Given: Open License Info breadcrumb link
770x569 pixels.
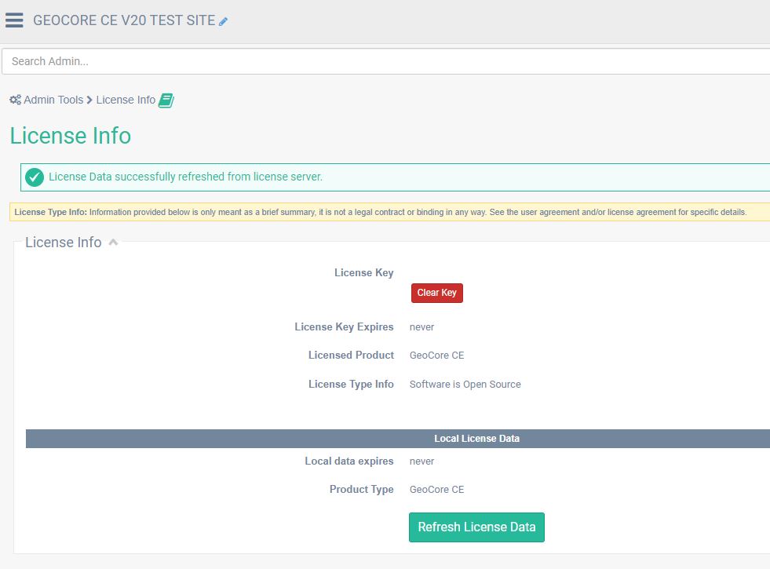Looking at the screenshot, I should [x=126, y=100].
